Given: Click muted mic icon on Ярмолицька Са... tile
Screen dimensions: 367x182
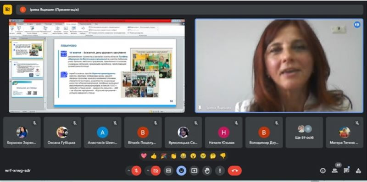Looking at the screenshot, I should pyautogui.click(x=196, y=122).
